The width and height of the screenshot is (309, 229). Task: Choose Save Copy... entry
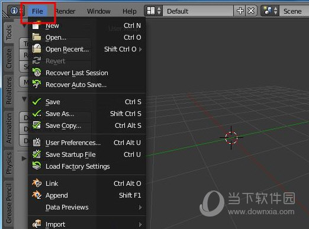[87, 125]
